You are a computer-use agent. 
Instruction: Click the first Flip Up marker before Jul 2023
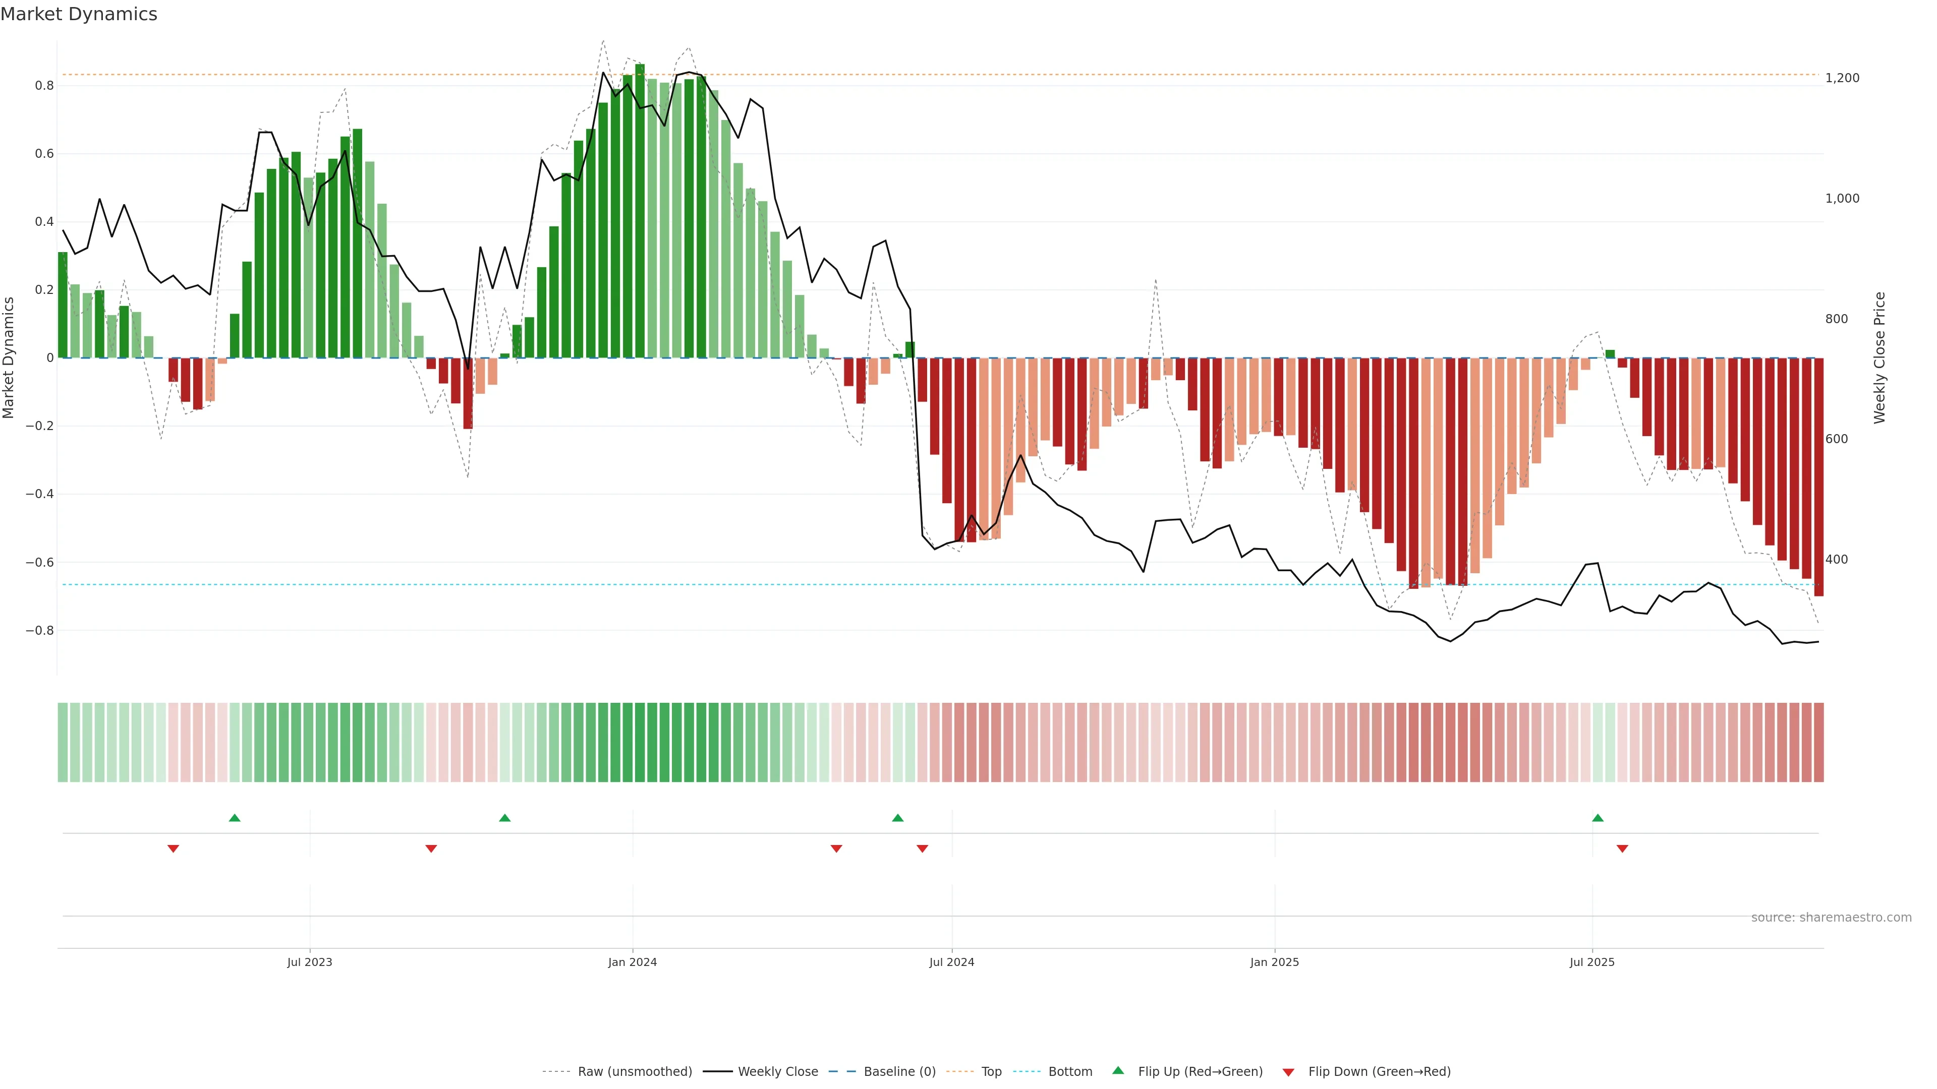point(235,818)
